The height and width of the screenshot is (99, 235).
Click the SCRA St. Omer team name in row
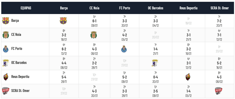[20, 91]
